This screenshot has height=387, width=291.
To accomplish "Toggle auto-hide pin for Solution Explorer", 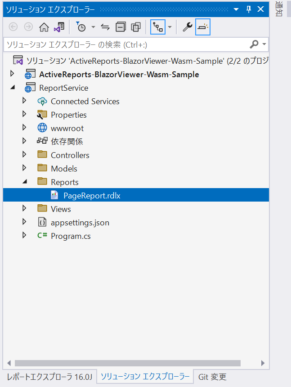I will click(249, 9).
